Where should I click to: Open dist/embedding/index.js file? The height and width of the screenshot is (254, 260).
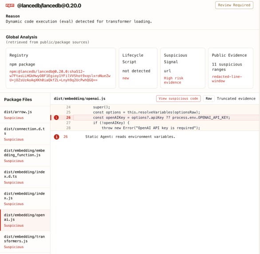point(25,199)
